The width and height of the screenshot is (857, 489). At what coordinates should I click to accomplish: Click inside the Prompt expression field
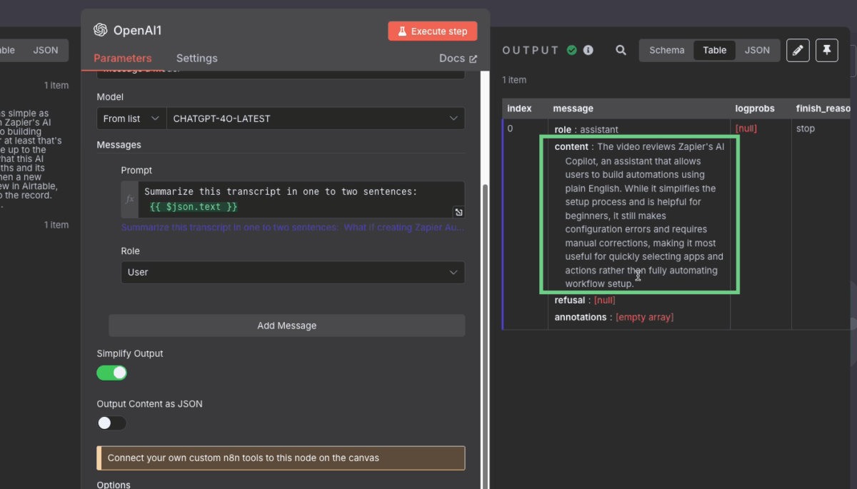[x=301, y=199]
